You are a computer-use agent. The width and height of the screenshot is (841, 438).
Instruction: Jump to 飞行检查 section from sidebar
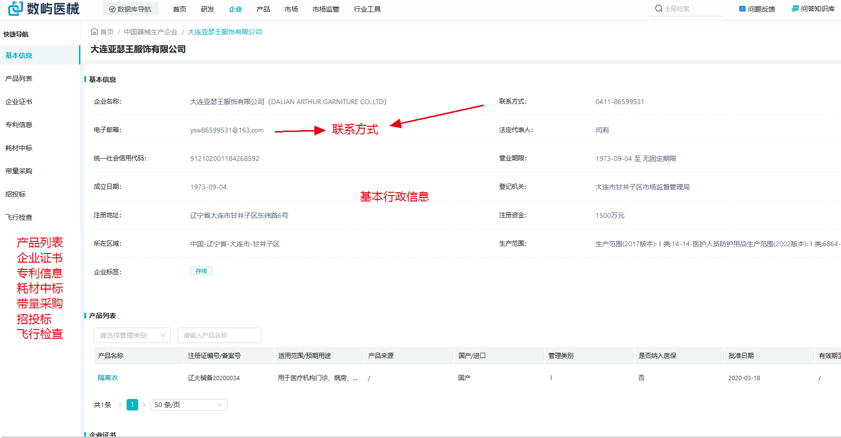click(x=19, y=217)
